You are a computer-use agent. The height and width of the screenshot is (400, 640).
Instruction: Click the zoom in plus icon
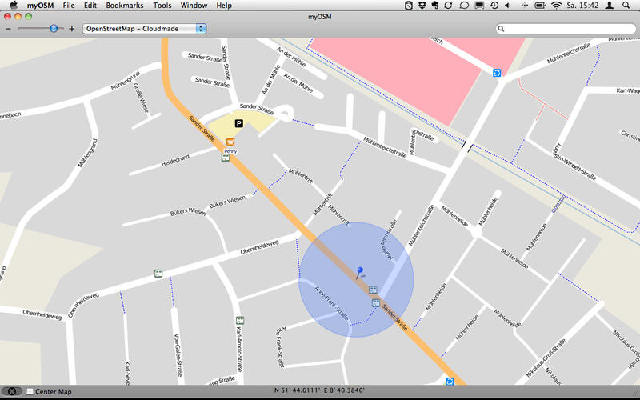tap(72, 29)
